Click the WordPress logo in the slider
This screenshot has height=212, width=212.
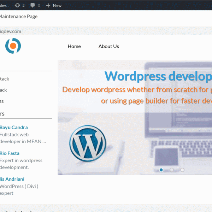click(88, 143)
